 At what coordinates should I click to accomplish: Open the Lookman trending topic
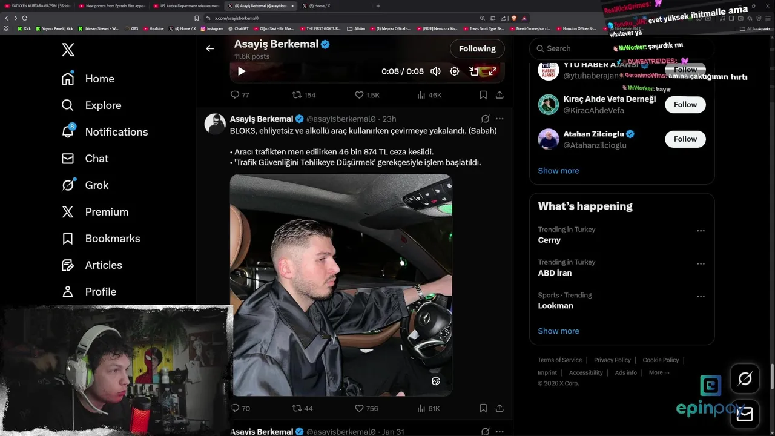(x=555, y=306)
